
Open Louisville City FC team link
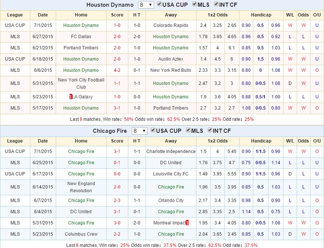171,174
